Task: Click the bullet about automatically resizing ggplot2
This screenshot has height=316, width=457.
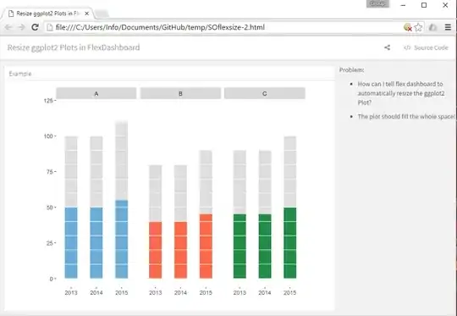Action: 401,93
